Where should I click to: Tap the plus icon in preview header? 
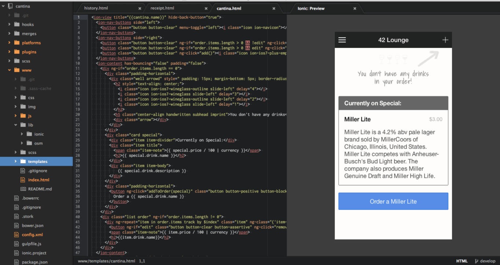coord(445,40)
